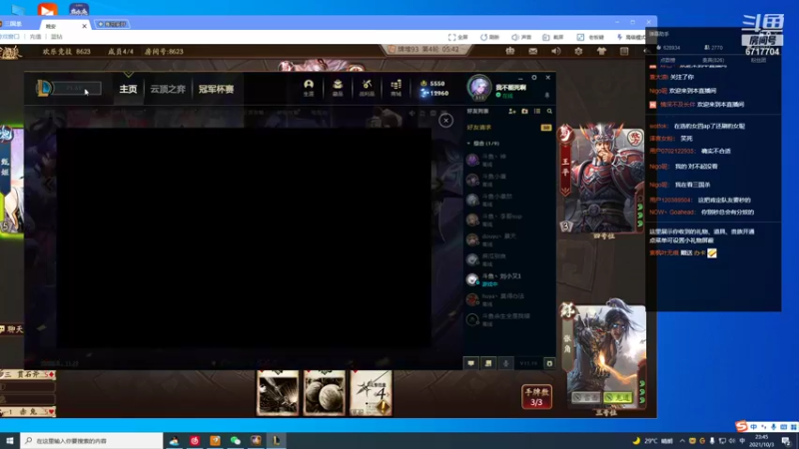Switch to the 三国杀 browser tab
Screen dimensions: 799x449
[x=12, y=24]
